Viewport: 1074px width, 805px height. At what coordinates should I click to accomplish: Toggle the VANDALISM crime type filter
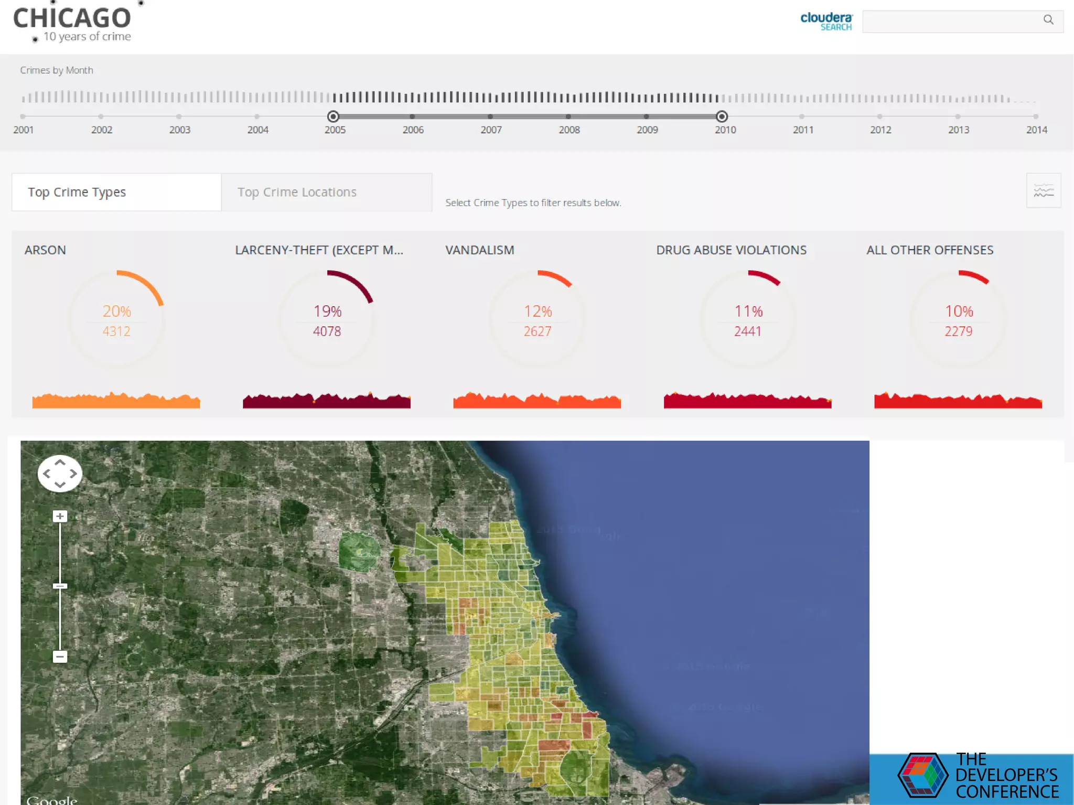537,319
